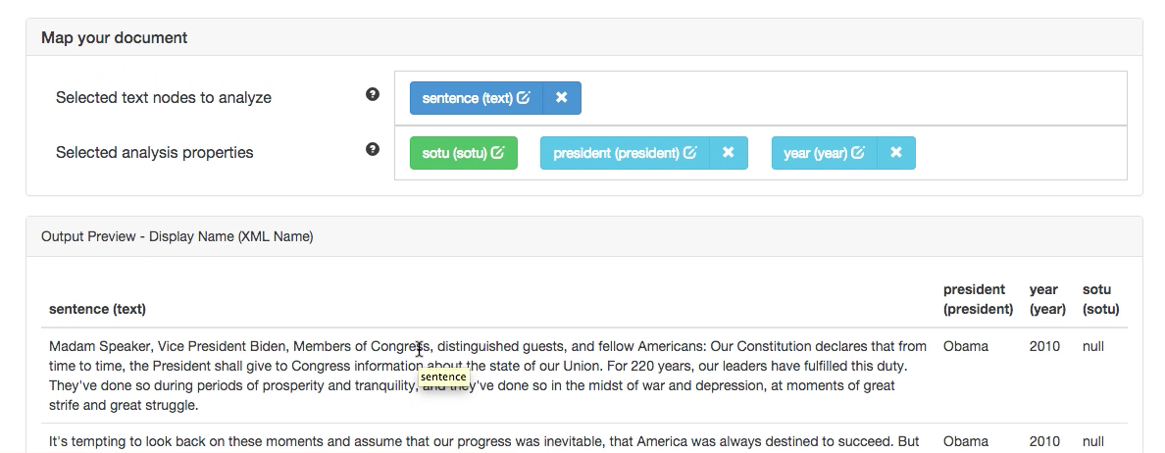Select the blue sentence (text) tag
This screenshot has height=453, width=1165.
pyautogui.click(x=477, y=98)
